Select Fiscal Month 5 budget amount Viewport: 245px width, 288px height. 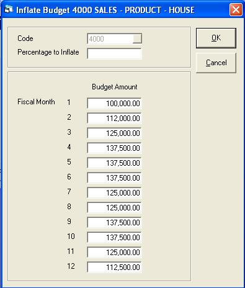tap(114, 163)
